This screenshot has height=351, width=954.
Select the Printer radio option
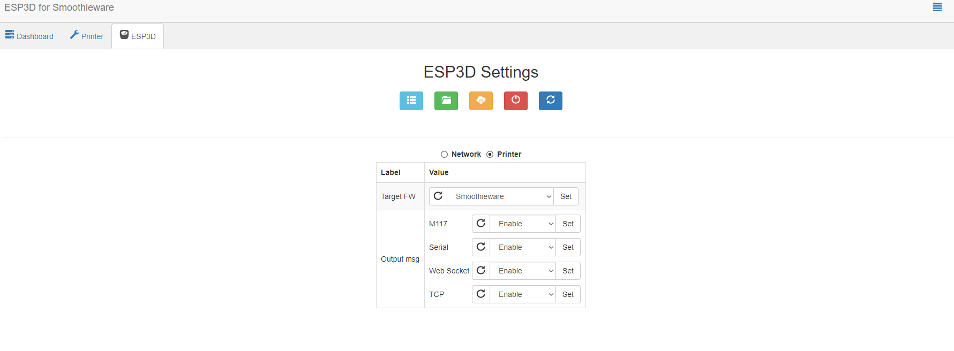(x=490, y=154)
